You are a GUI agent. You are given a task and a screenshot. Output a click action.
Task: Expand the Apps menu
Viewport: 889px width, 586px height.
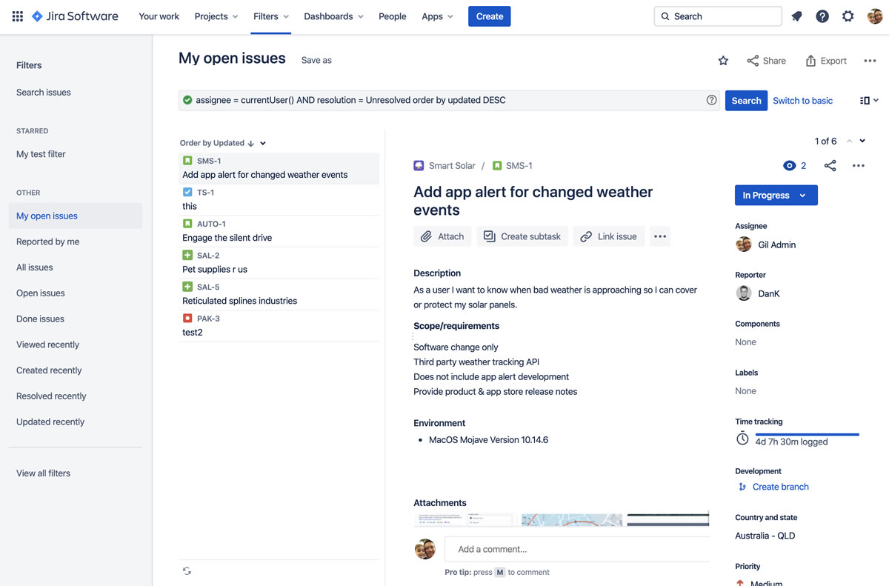437,16
